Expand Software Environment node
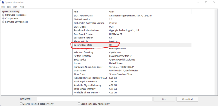The image size is (218, 106). pos(3,22)
